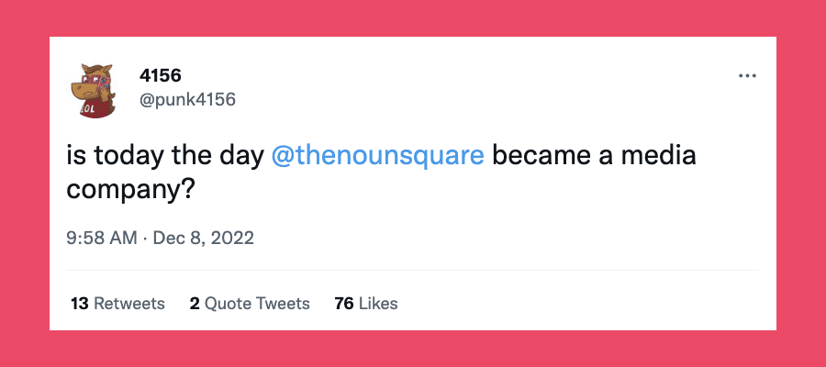
Task: Click the number 76 likes count
Action: (344, 303)
